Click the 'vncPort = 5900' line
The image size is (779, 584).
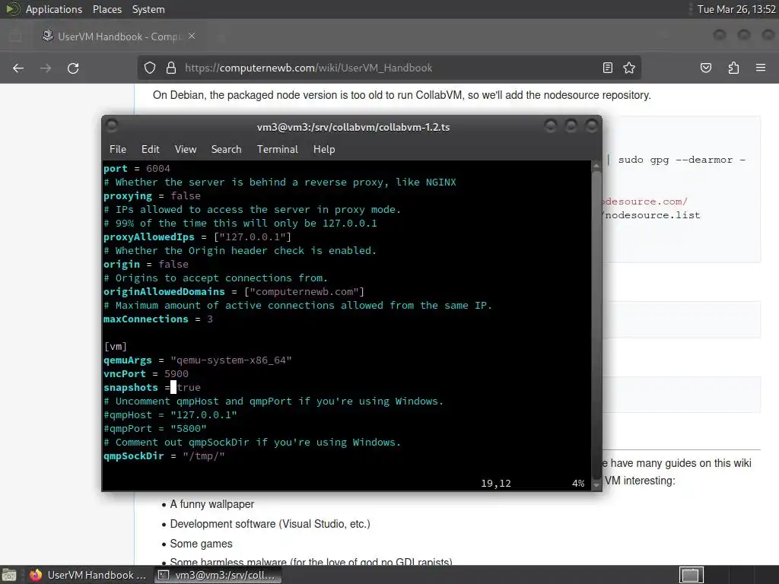point(146,373)
